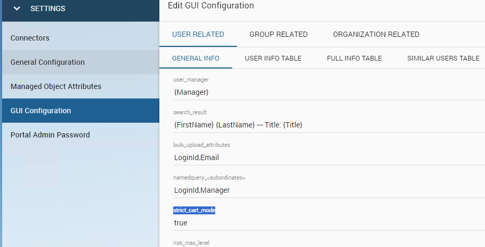Collapse the SETTINGS section chevron

(x=17, y=8)
